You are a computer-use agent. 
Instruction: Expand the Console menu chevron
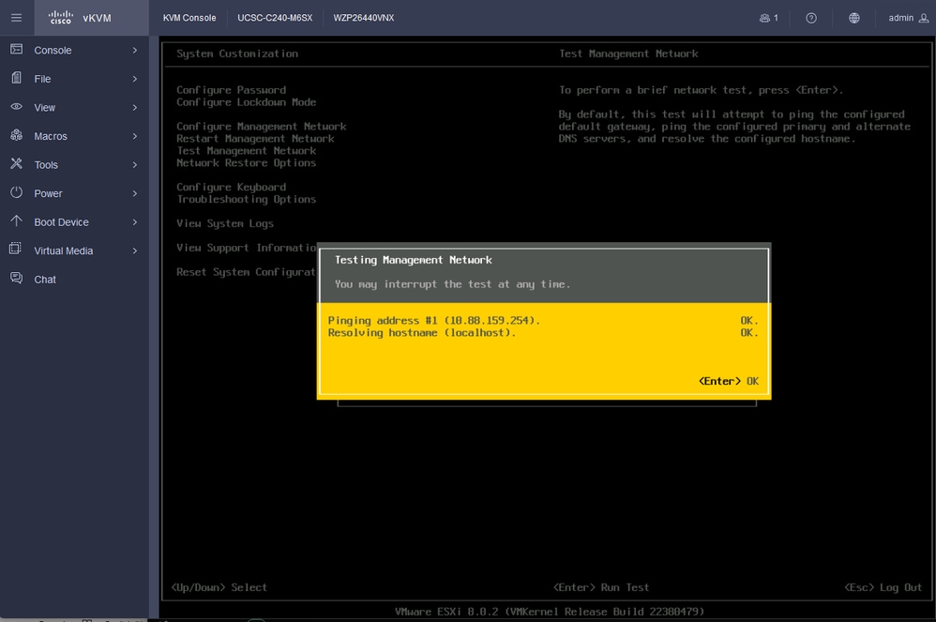134,50
